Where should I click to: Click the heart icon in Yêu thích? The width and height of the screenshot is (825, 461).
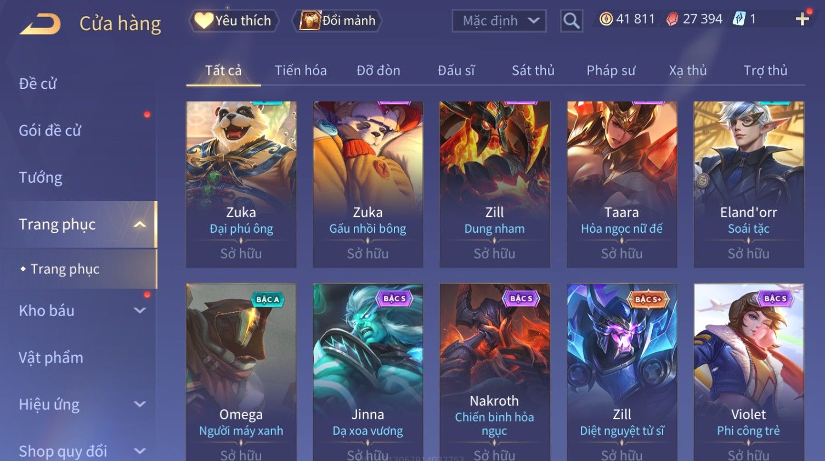pyautogui.click(x=204, y=21)
